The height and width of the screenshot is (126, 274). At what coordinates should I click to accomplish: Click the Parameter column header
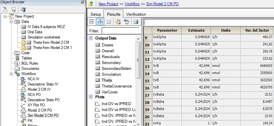click(167, 30)
